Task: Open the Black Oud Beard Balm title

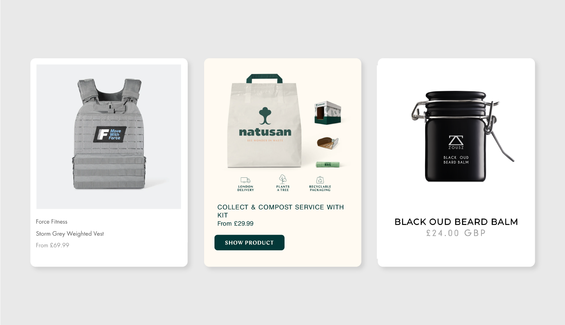Action: click(x=456, y=222)
